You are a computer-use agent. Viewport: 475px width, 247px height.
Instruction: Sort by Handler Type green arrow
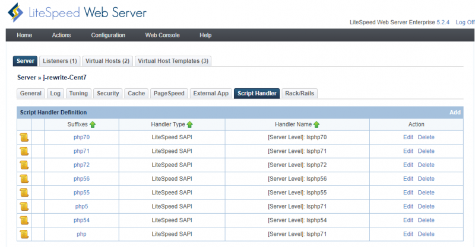[x=189, y=124]
